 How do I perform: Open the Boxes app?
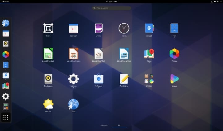point(48,28)
